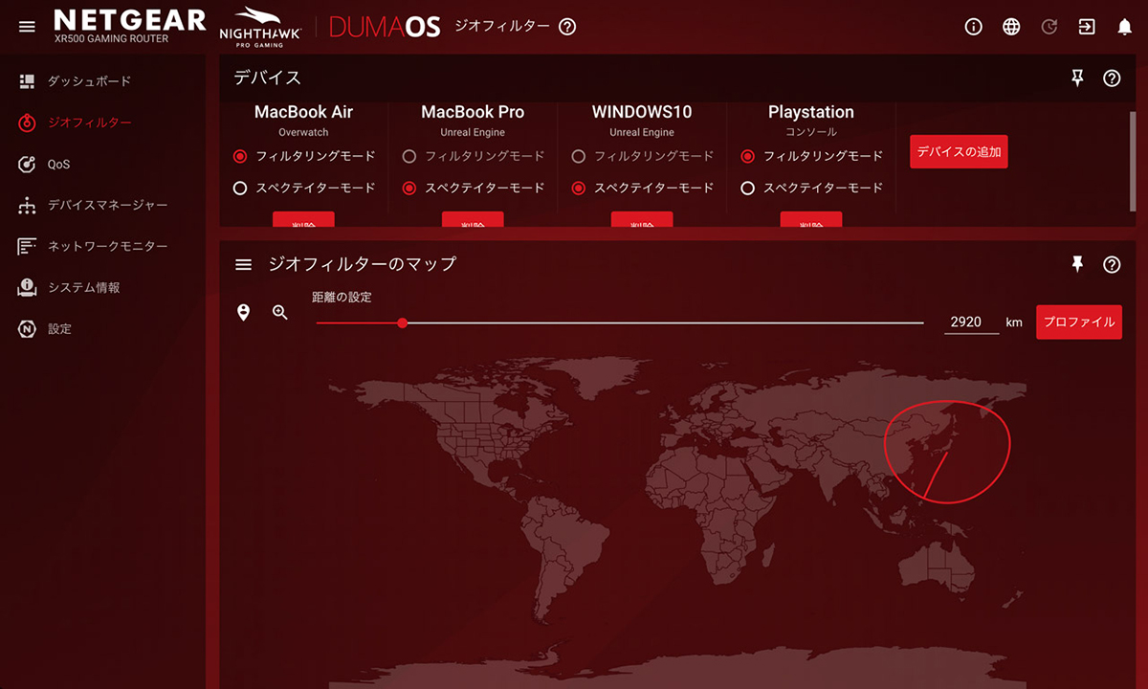Image resolution: width=1148 pixels, height=689 pixels.
Task: Open the language globe icon
Action: tap(1011, 27)
